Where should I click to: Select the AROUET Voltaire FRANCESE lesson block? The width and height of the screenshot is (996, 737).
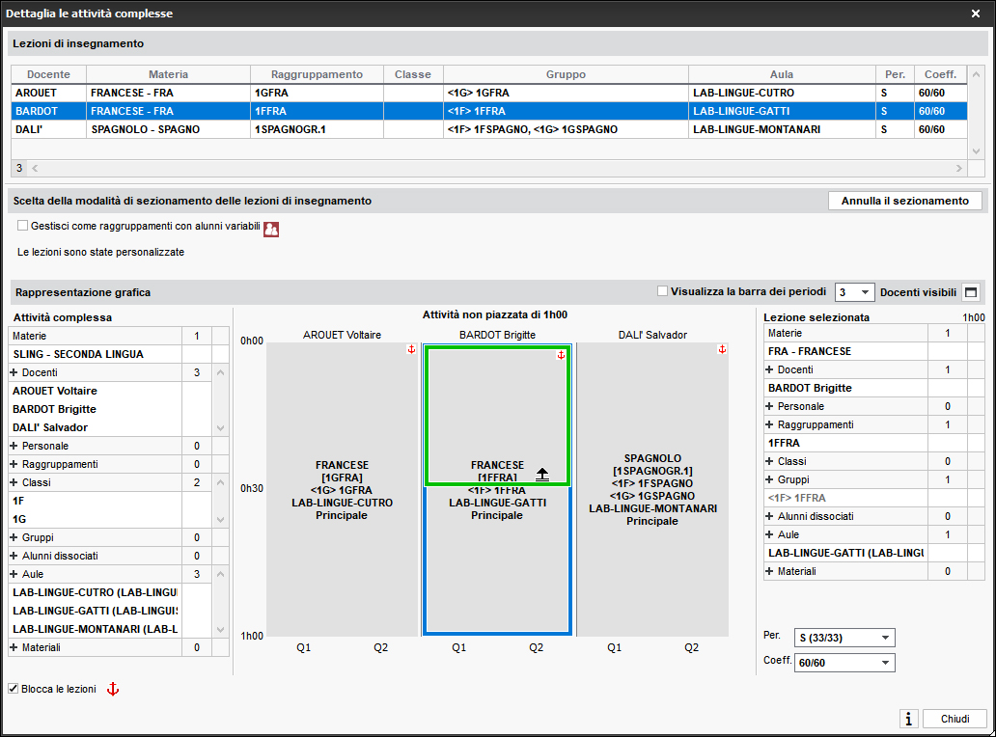point(342,489)
